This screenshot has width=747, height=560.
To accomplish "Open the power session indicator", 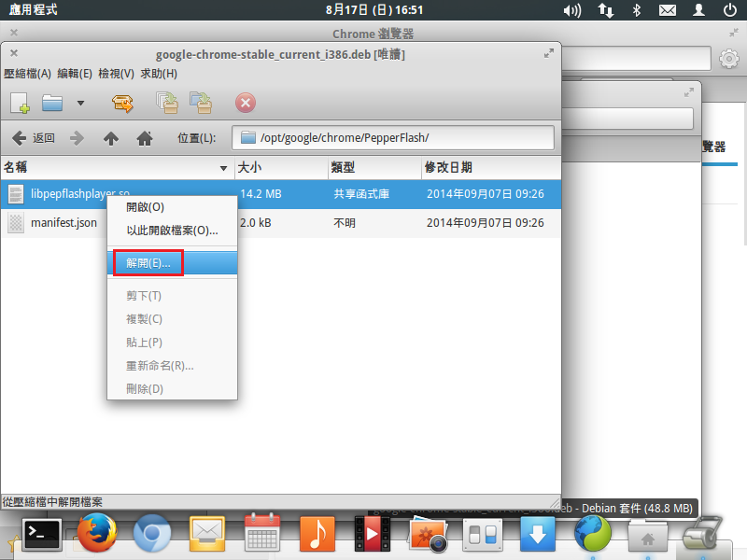I will click(730, 10).
